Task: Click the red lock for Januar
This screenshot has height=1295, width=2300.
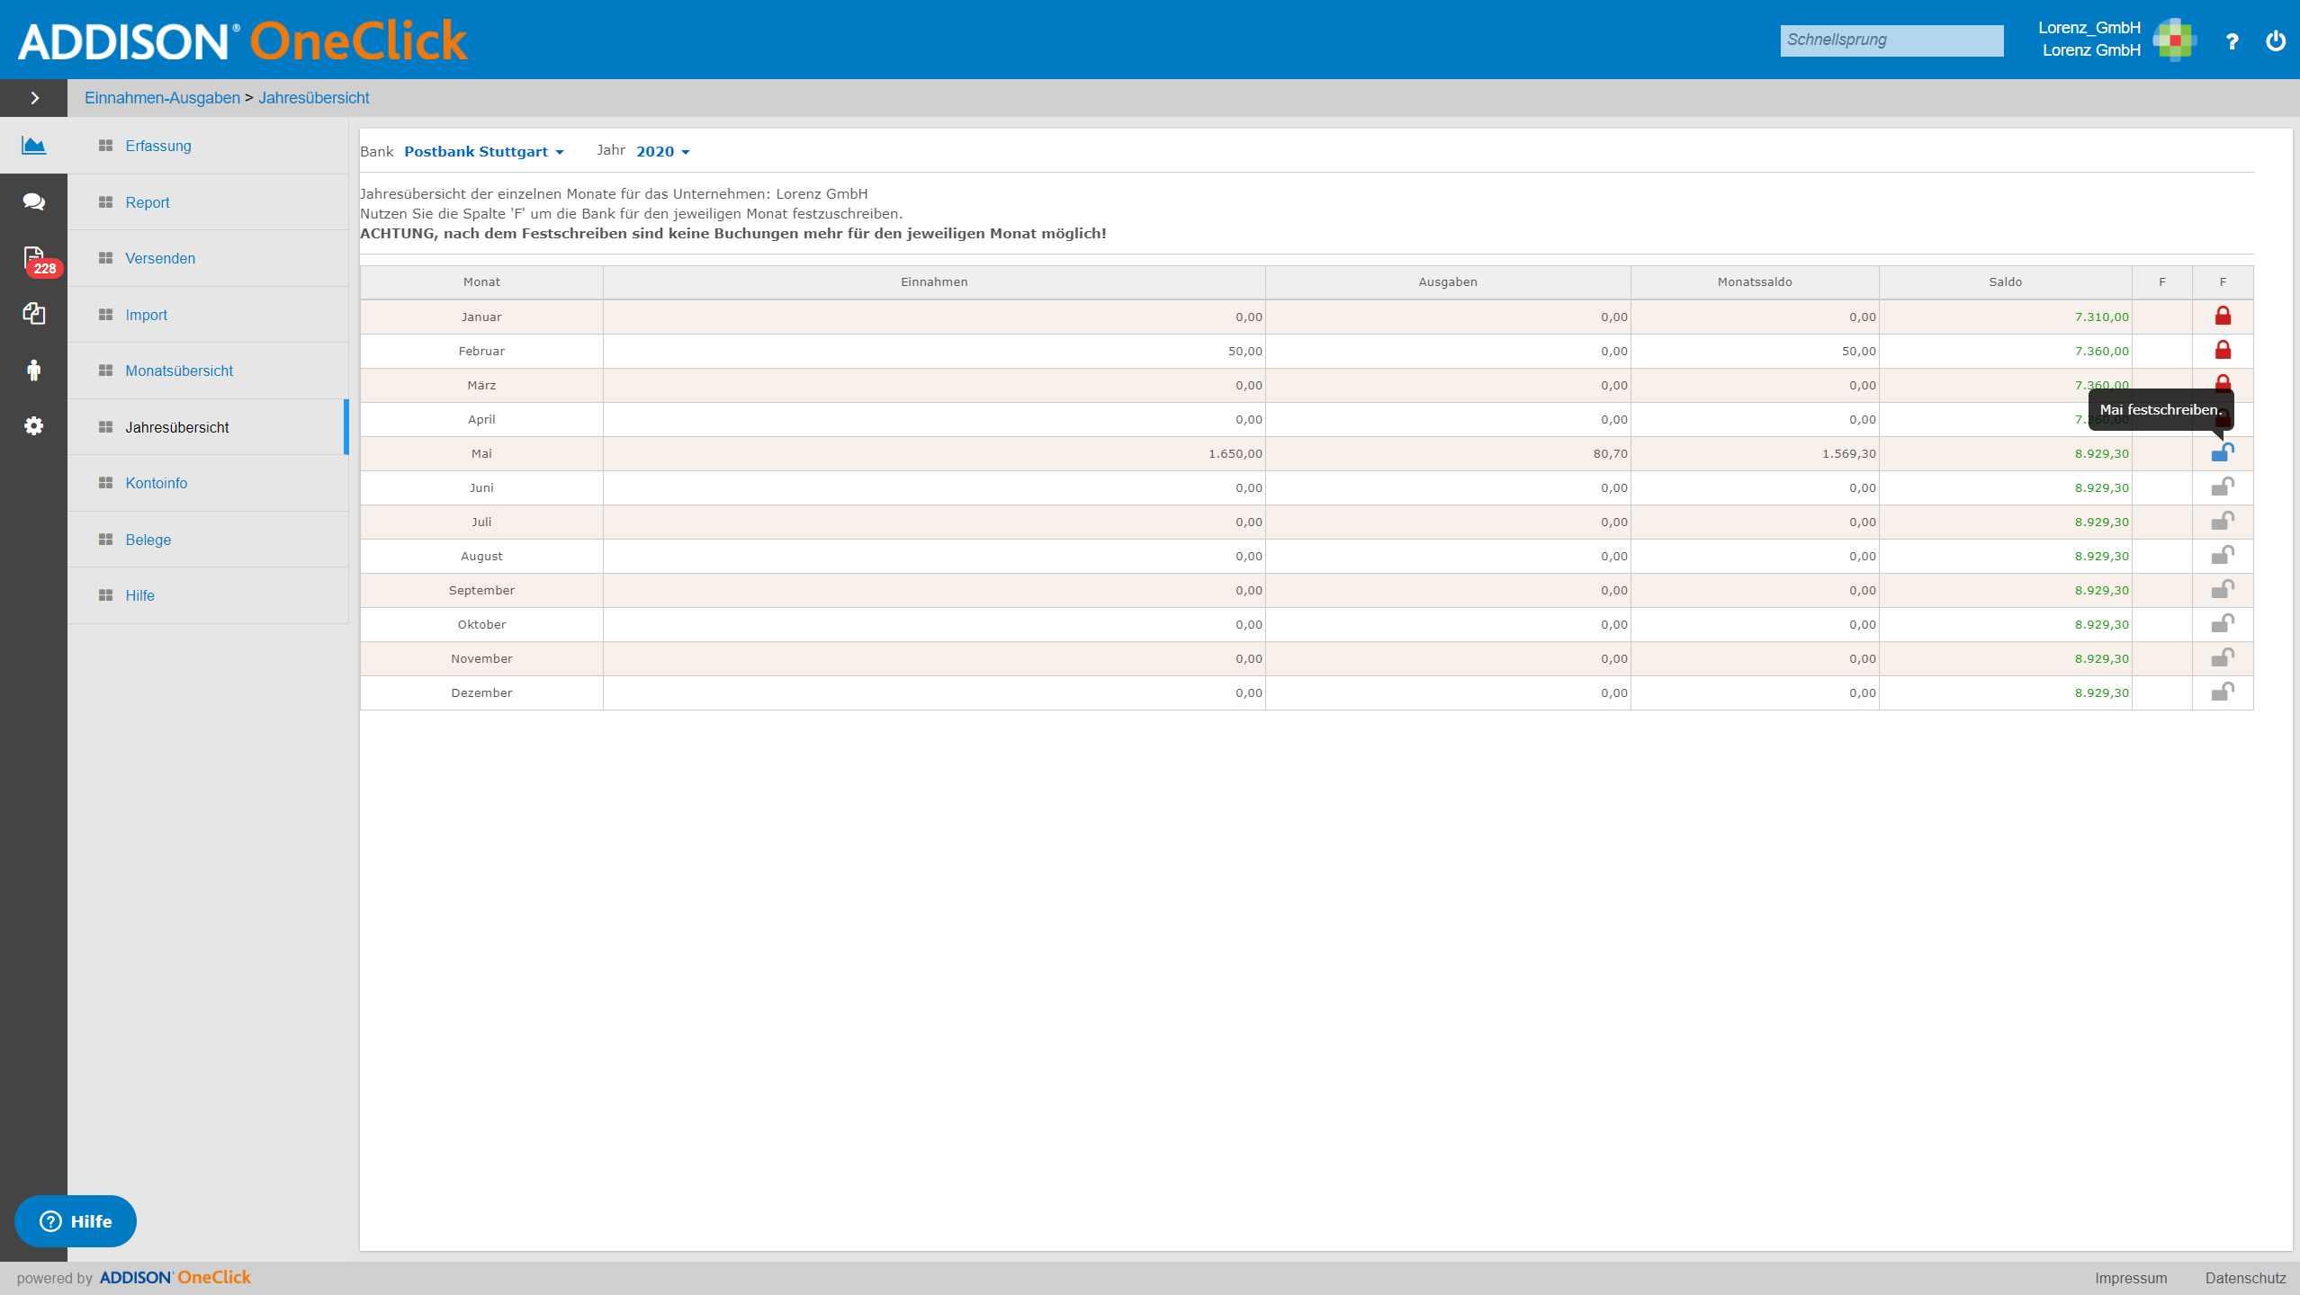Action: (x=2223, y=316)
